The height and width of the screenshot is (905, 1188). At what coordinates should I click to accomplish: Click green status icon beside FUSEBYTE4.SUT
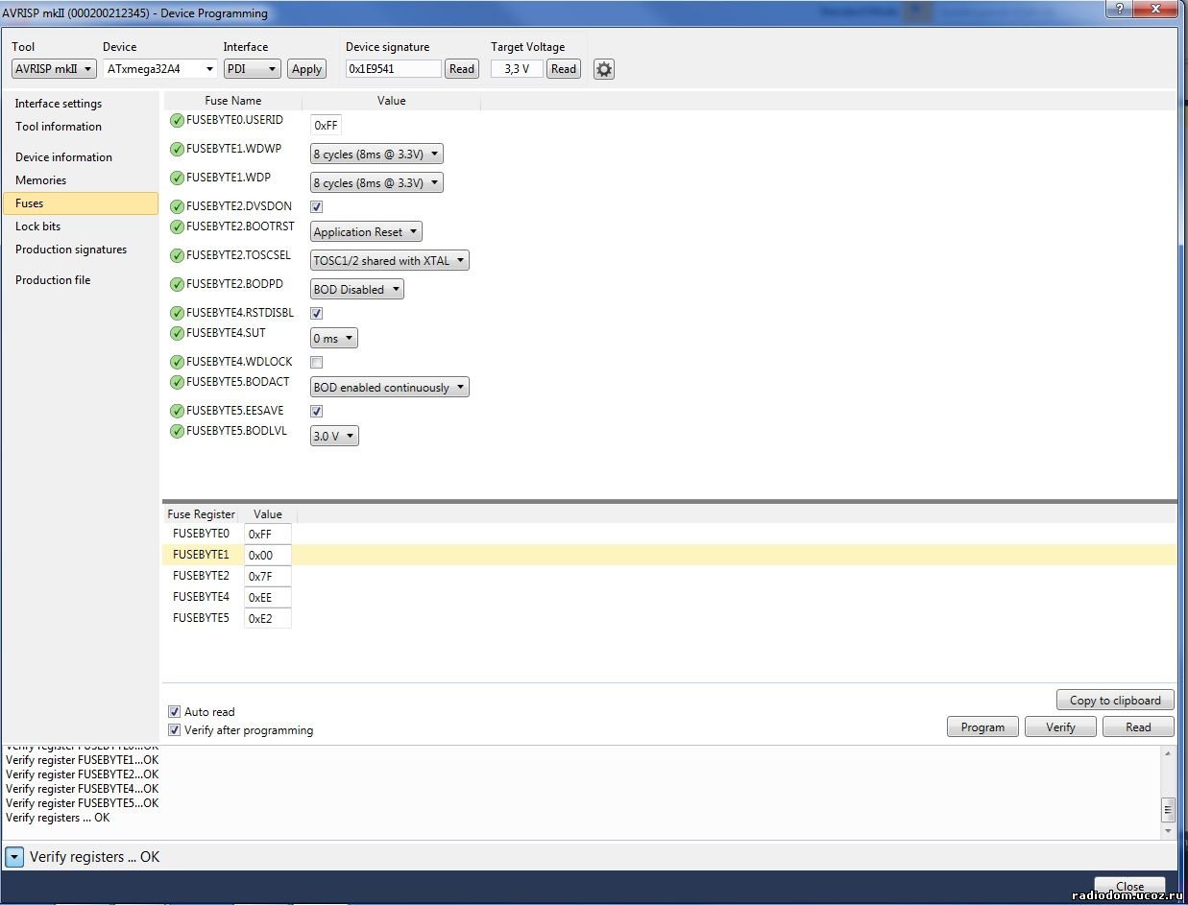point(177,334)
